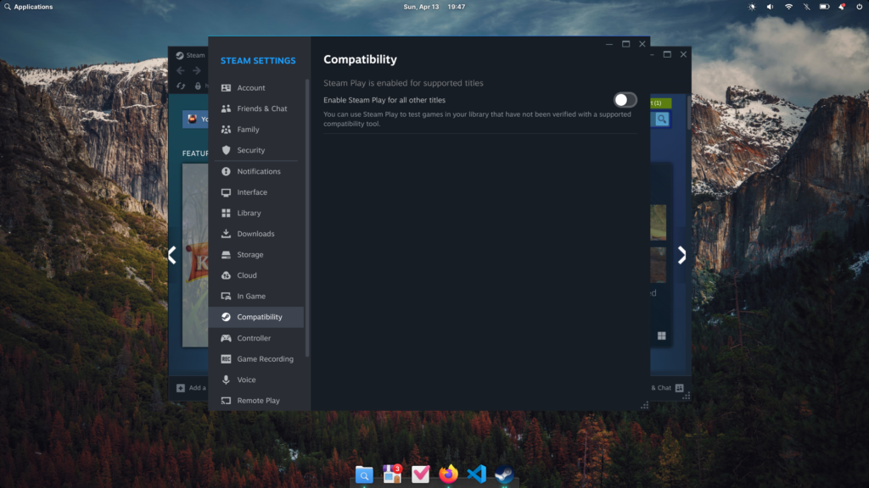Viewport: 869px width, 488px height.
Task: Click the Steam Play compatibility tool description text
Action: click(x=477, y=119)
